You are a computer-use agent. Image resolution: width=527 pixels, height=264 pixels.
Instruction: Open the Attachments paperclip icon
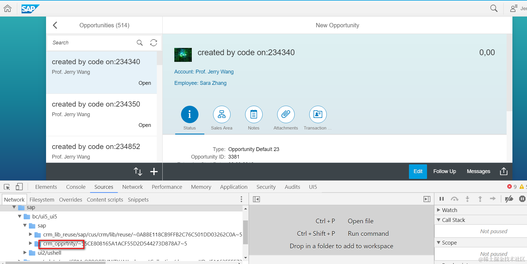(x=286, y=114)
